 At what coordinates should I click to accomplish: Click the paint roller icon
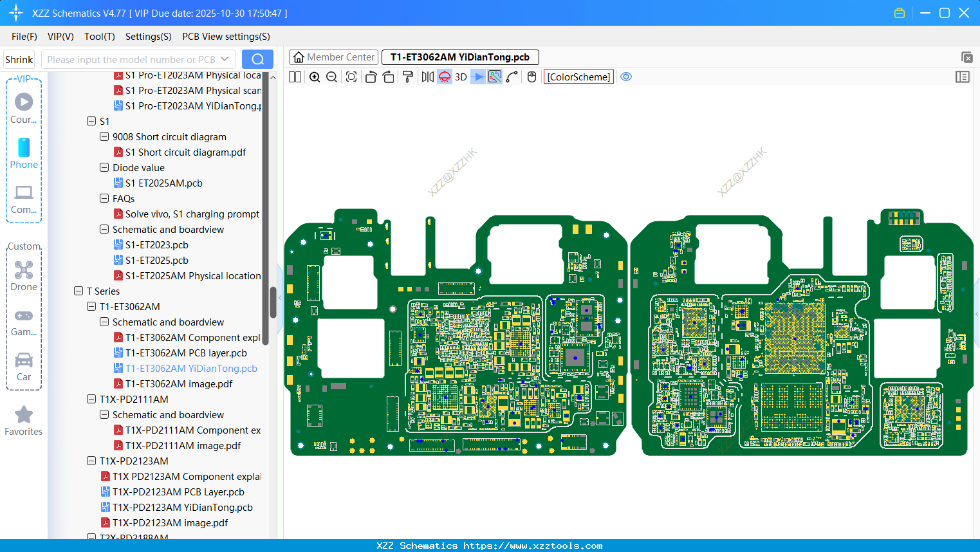pyautogui.click(x=408, y=77)
